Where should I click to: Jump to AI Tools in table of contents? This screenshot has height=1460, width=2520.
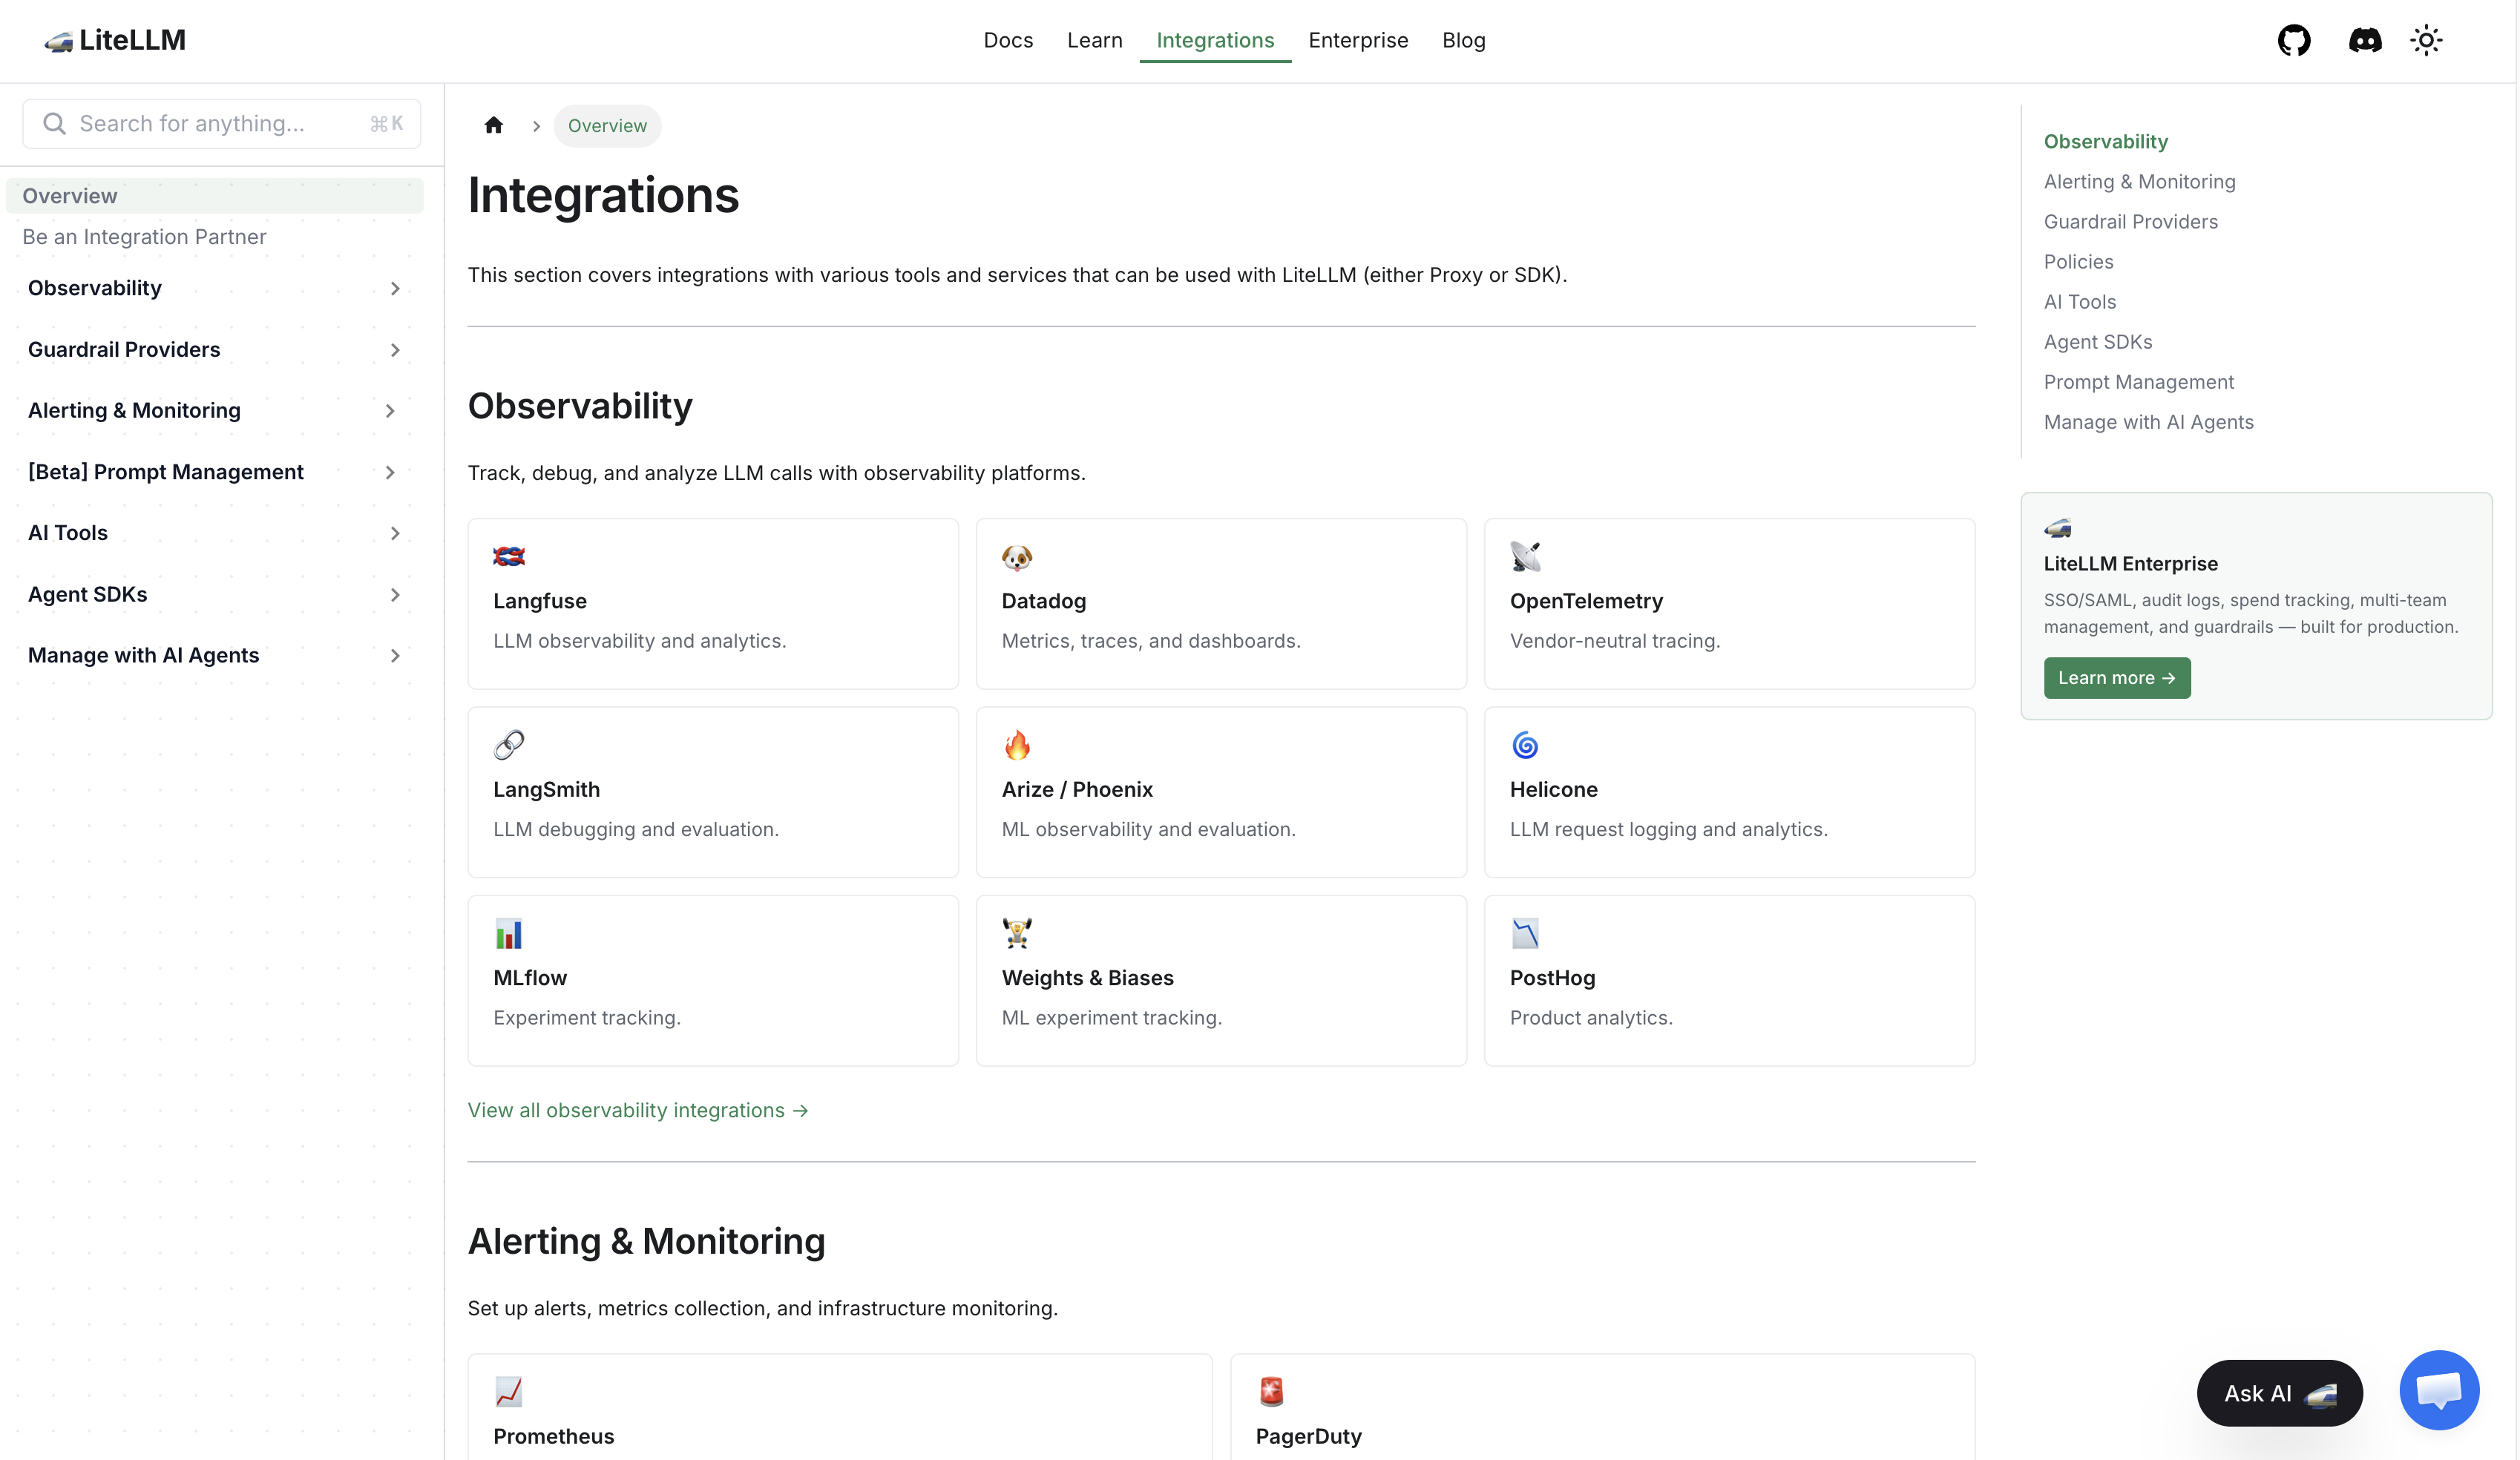pos(2079,302)
